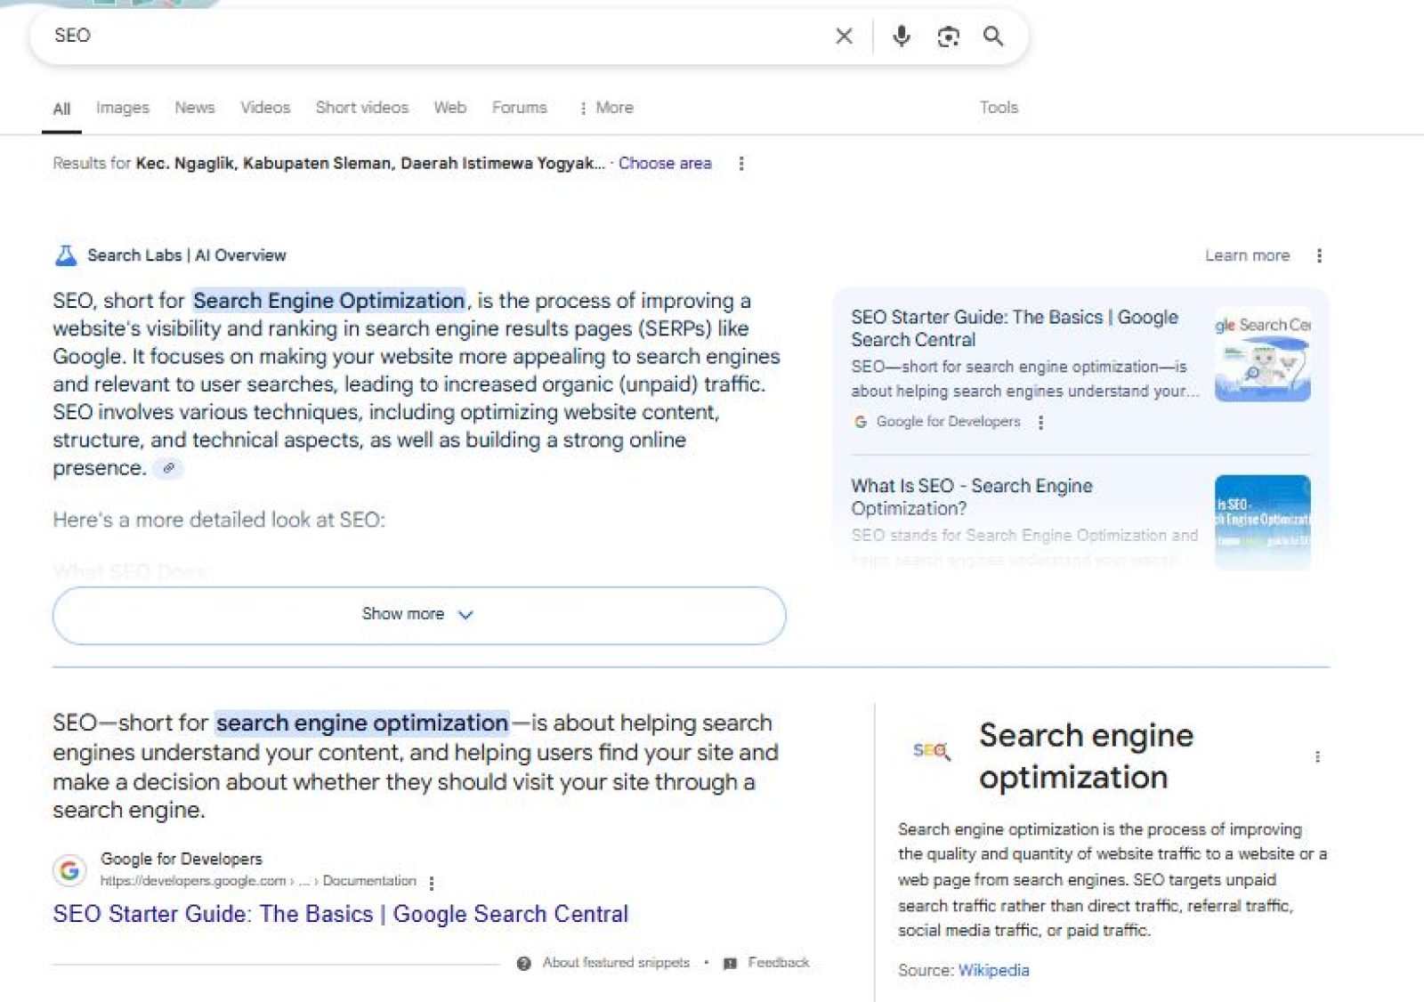Image resolution: width=1424 pixels, height=1002 pixels.
Task: Click the magnifying glass search icon
Action: click(x=993, y=36)
